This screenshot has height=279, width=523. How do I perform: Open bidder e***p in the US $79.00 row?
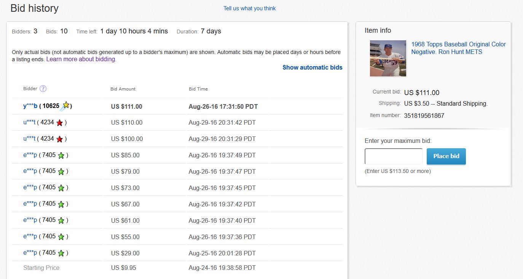(30, 171)
